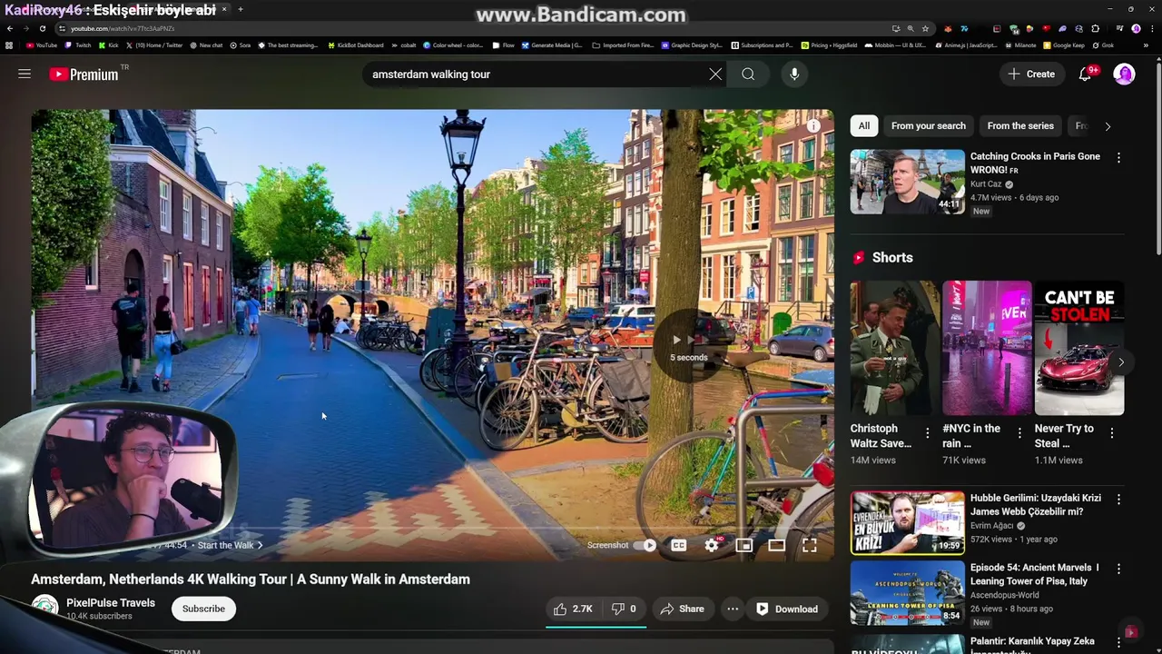This screenshot has height=654, width=1162.
Task: Enter full screen mode
Action: coord(810,545)
